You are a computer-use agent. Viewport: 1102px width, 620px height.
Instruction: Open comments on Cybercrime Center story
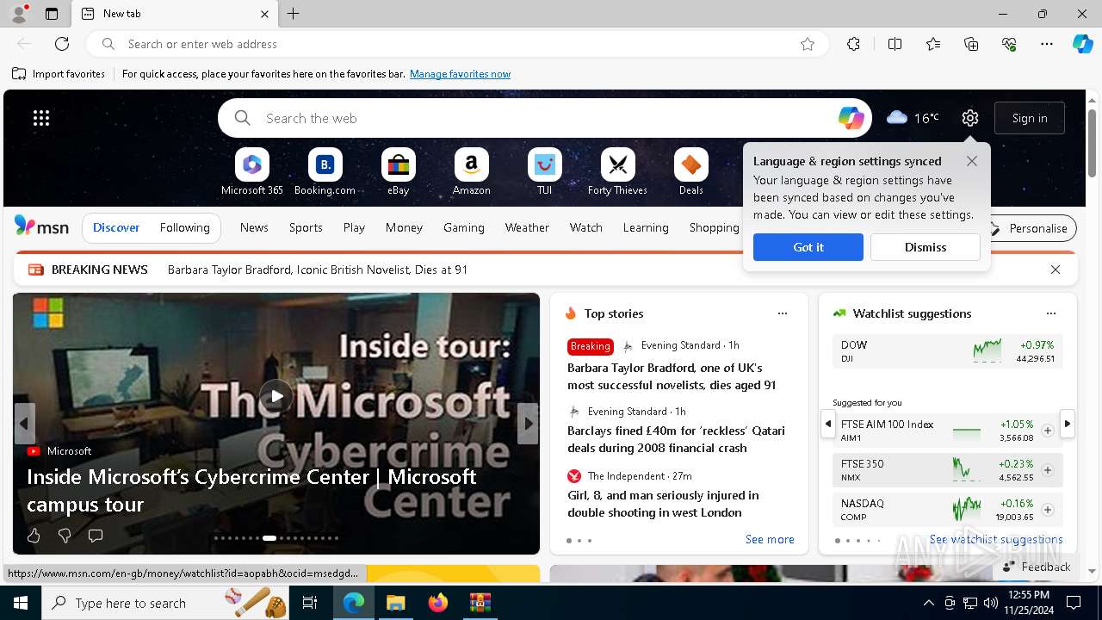tap(96, 536)
